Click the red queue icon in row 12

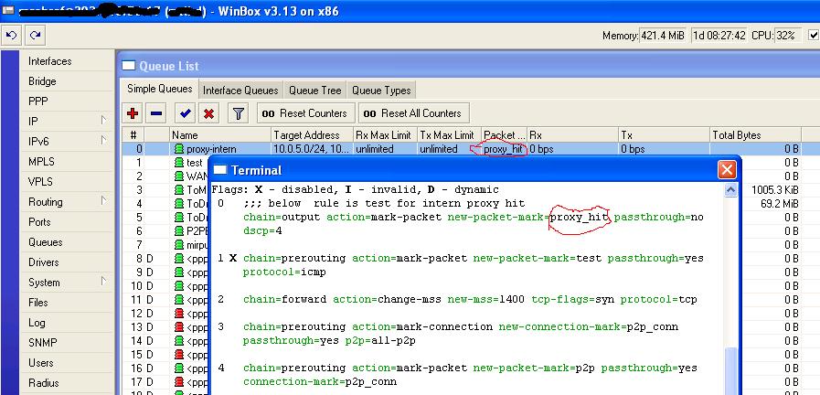179,314
